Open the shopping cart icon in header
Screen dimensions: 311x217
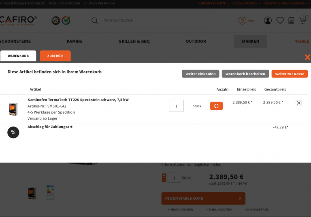(x=303, y=20)
